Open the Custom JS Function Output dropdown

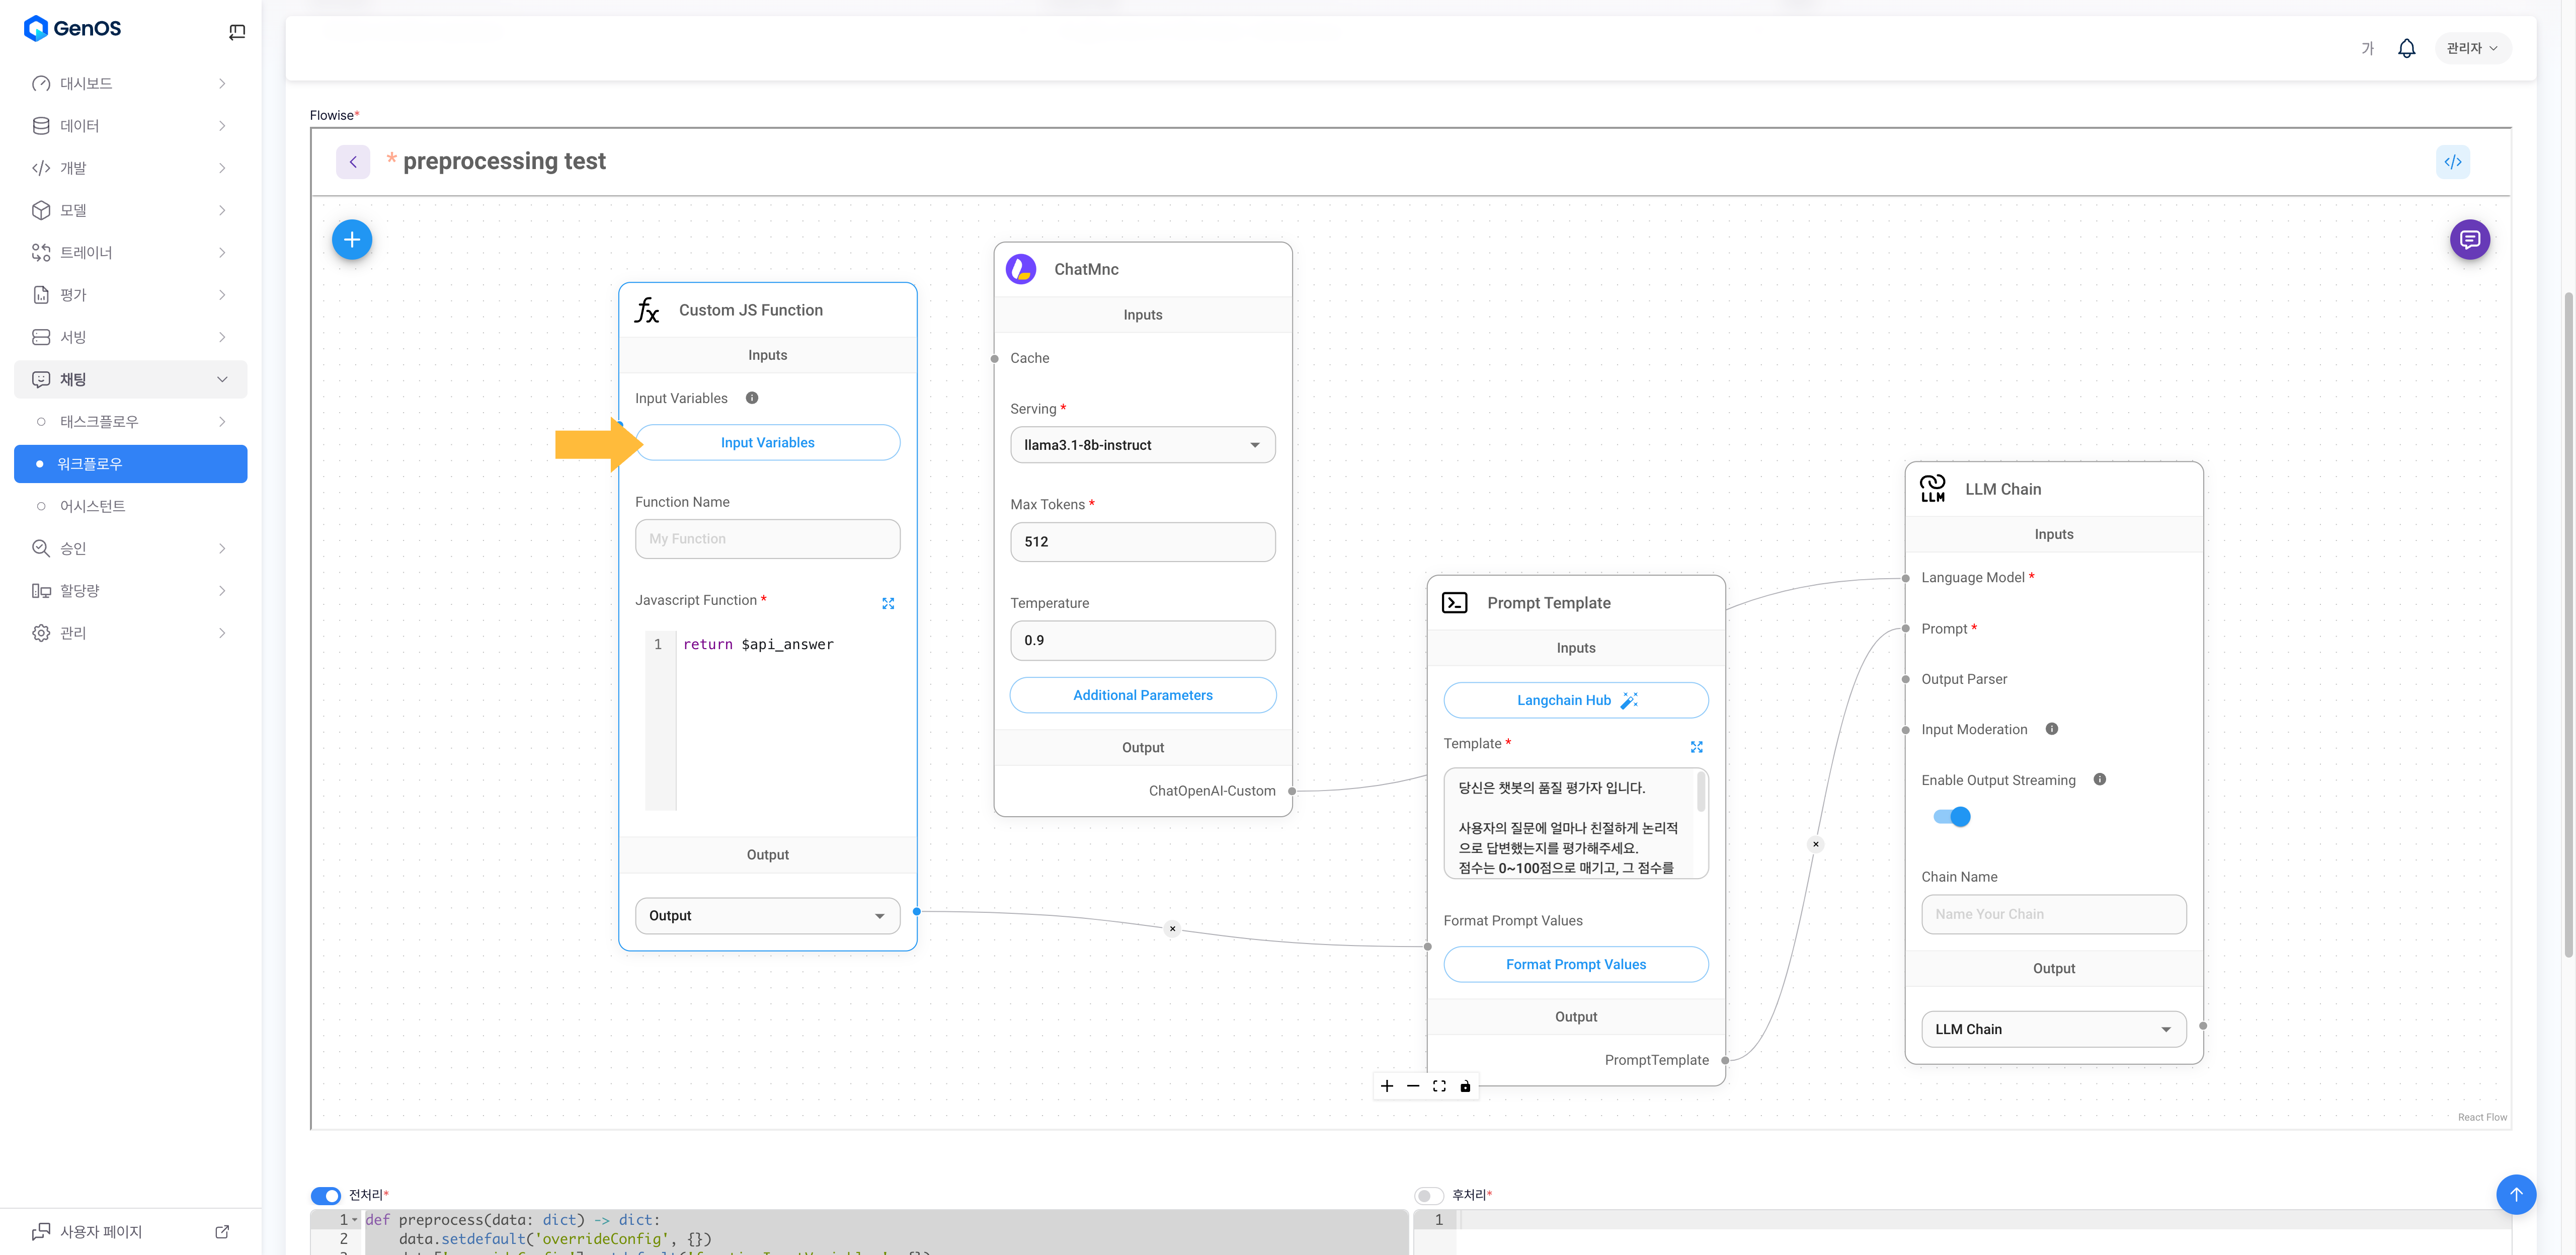[x=767, y=916]
